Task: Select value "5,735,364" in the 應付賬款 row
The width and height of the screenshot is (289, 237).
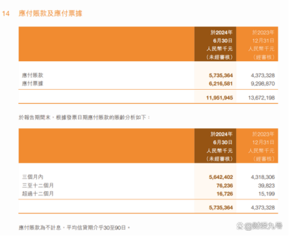Action: click(x=221, y=75)
